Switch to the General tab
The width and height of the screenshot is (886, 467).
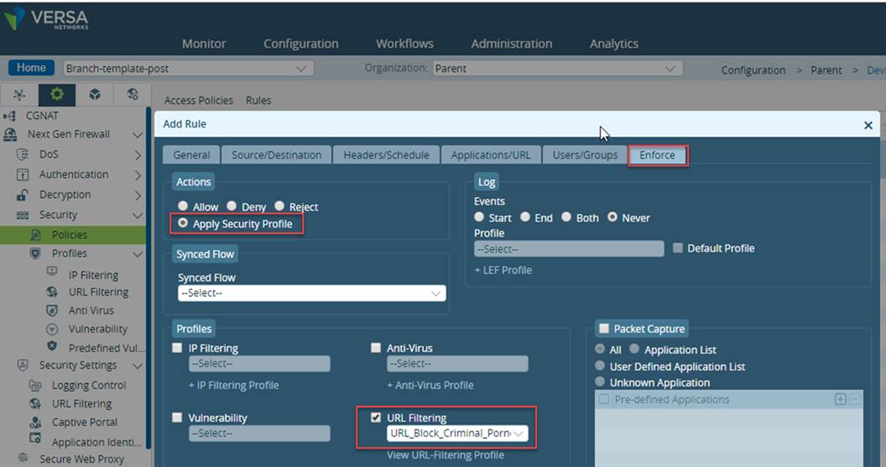[191, 155]
